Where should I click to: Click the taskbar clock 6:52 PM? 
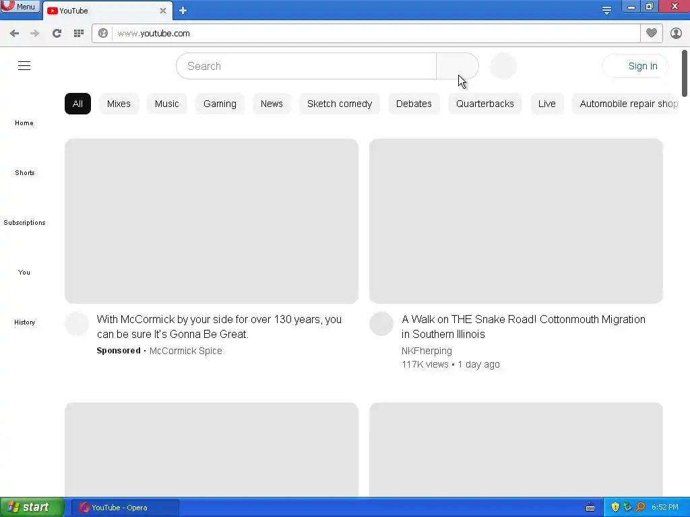[x=665, y=508]
